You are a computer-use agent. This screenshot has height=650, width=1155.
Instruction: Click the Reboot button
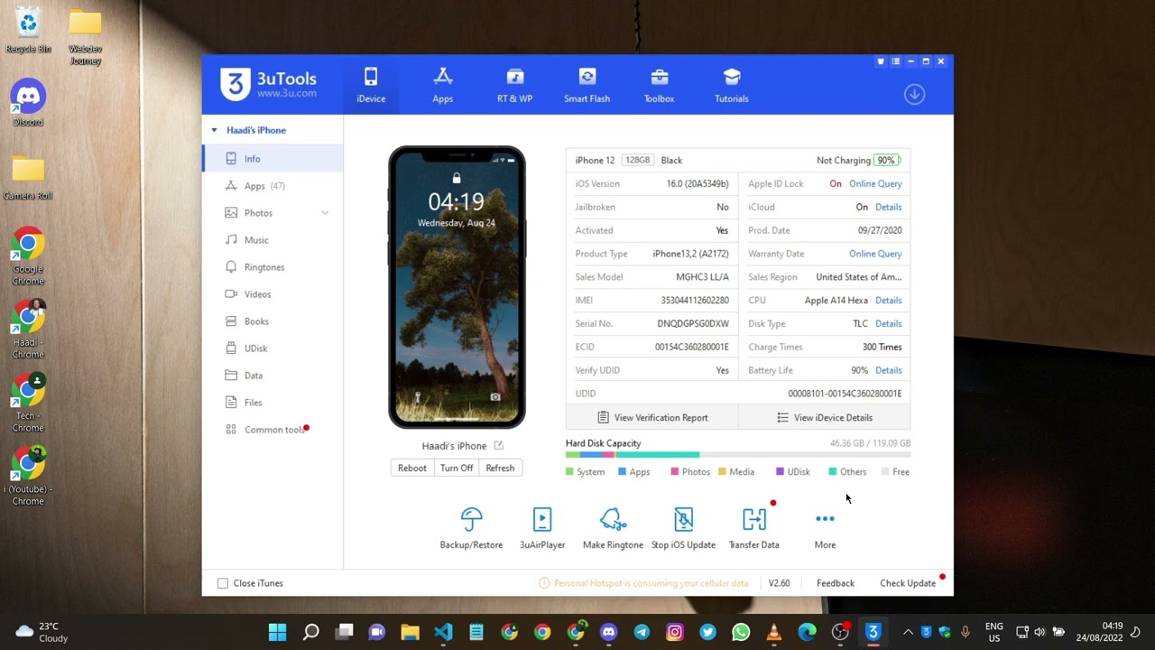(412, 468)
